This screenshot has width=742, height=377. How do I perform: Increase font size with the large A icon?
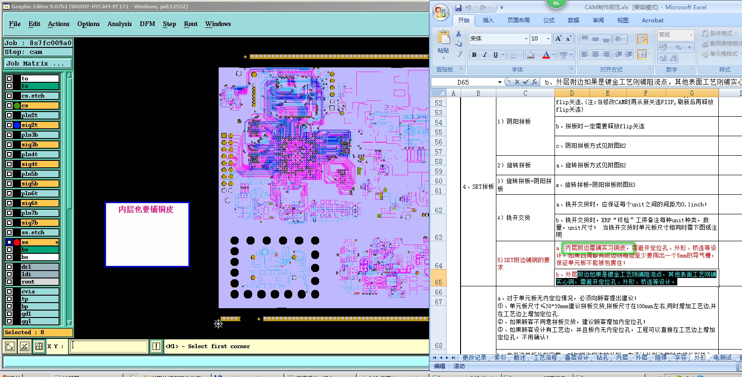(x=558, y=39)
